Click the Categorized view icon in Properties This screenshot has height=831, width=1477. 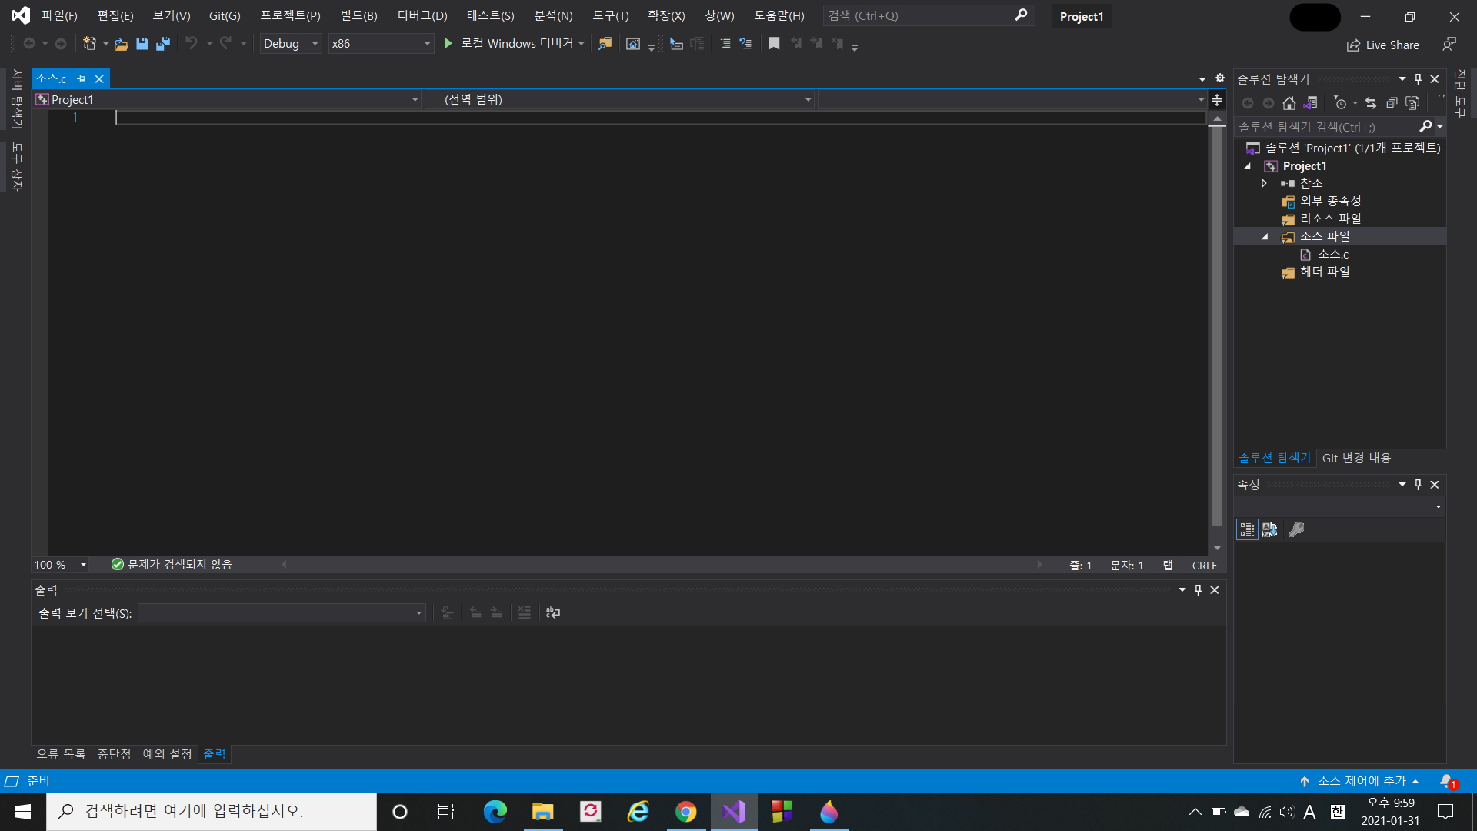1247,529
